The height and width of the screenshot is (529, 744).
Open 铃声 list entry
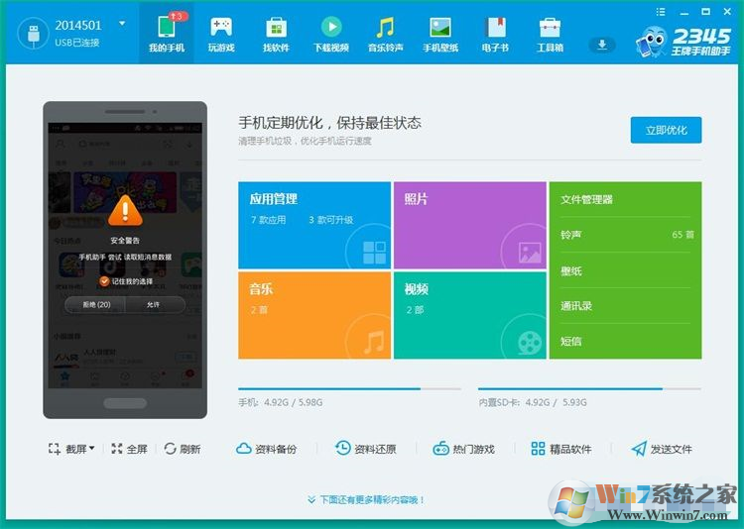[625, 235]
